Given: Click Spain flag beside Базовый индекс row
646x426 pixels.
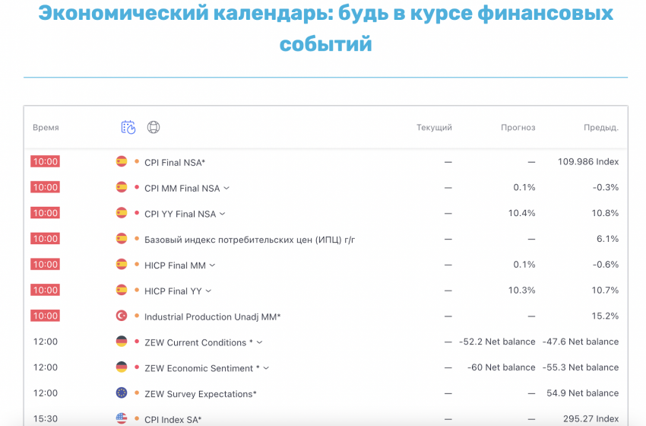Looking at the screenshot, I should [x=122, y=238].
